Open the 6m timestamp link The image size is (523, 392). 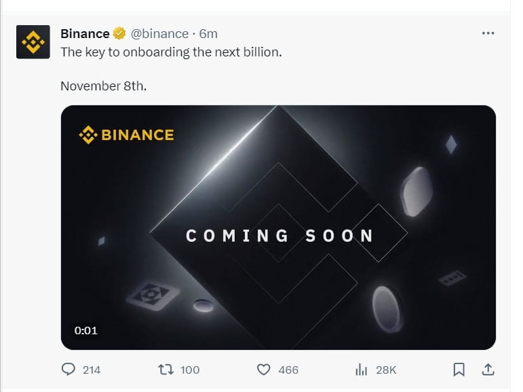tap(208, 34)
